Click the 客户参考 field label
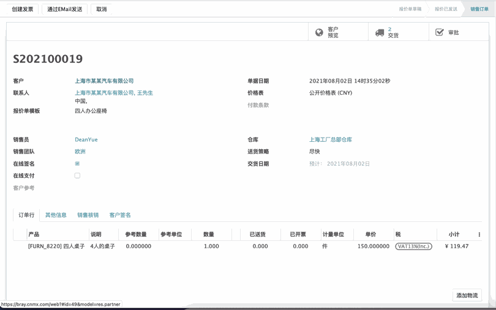Viewport: 496px width, 310px height. click(24, 188)
